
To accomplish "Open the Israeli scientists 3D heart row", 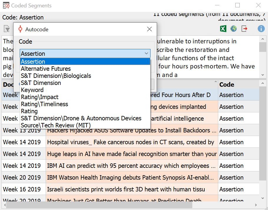I will (x=126, y=189).
